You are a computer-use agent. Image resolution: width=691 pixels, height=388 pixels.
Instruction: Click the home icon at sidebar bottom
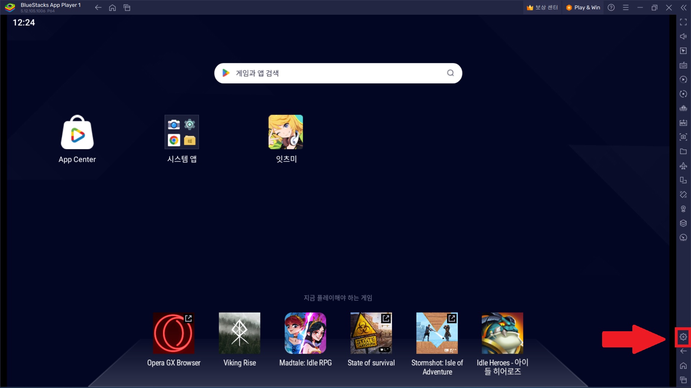pyautogui.click(x=683, y=366)
